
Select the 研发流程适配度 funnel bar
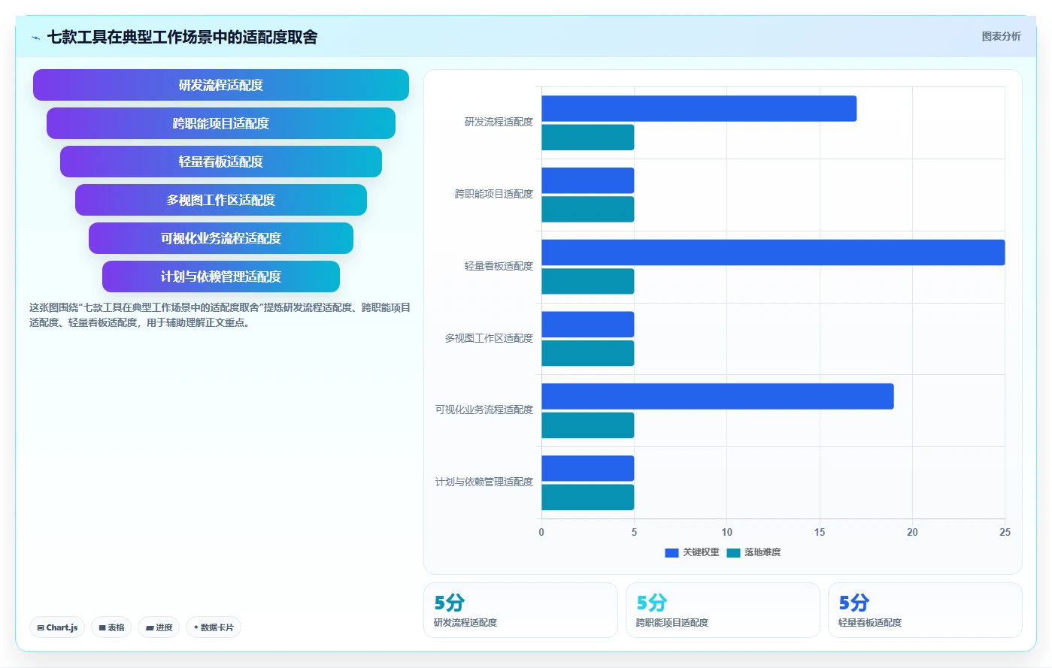tap(221, 85)
